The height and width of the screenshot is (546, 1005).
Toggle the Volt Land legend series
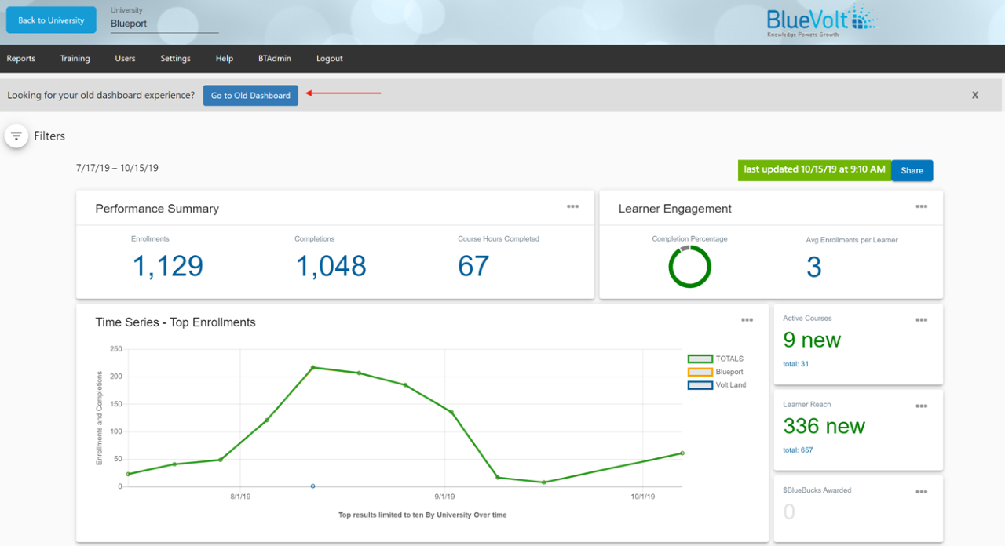tap(717, 385)
